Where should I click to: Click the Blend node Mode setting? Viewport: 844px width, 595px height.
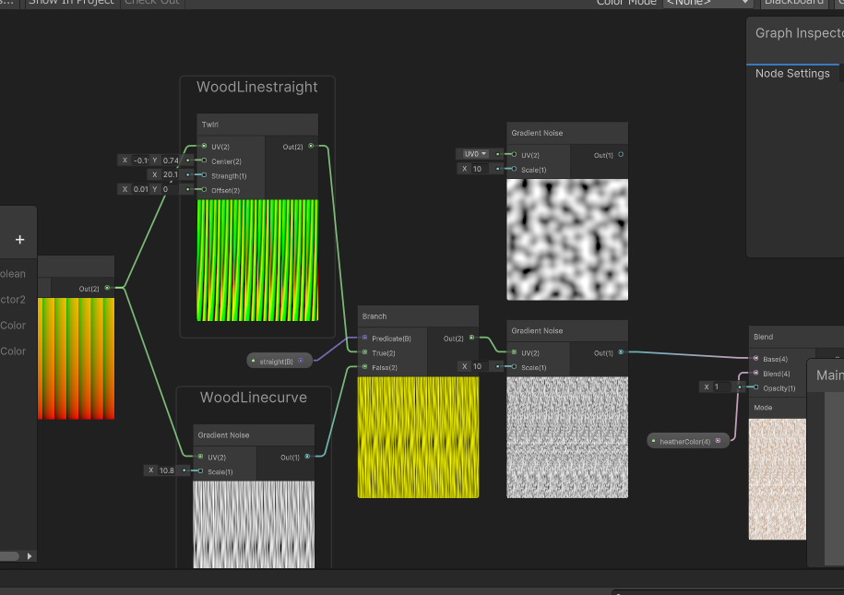764,407
